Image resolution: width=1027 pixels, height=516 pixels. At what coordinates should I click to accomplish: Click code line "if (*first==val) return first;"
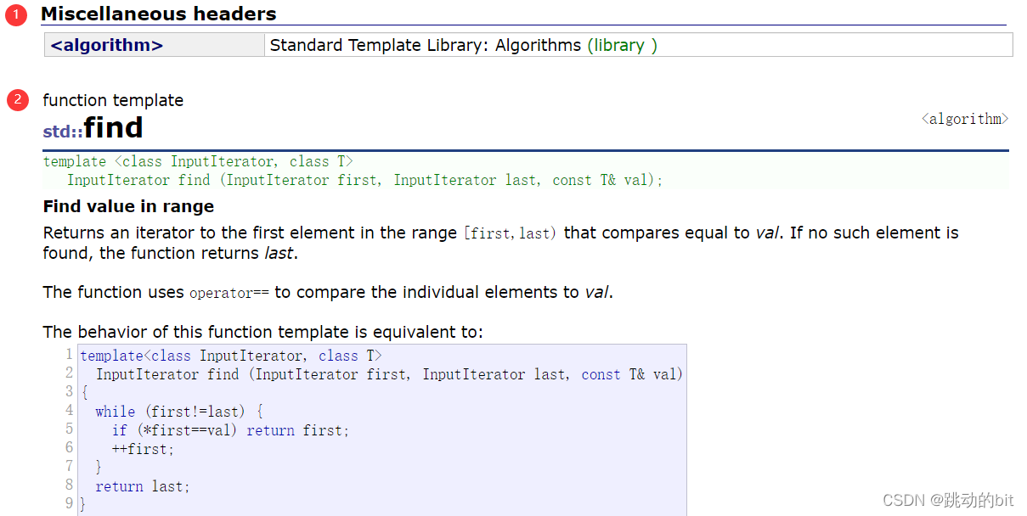[x=230, y=430]
